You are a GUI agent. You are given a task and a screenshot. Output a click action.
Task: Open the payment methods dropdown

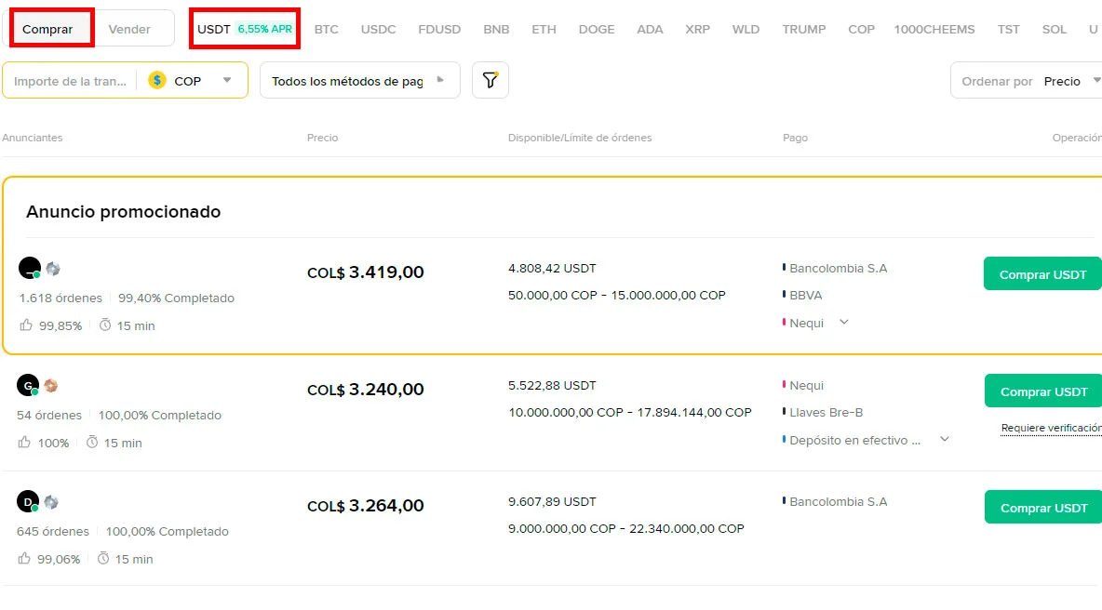click(x=360, y=81)
